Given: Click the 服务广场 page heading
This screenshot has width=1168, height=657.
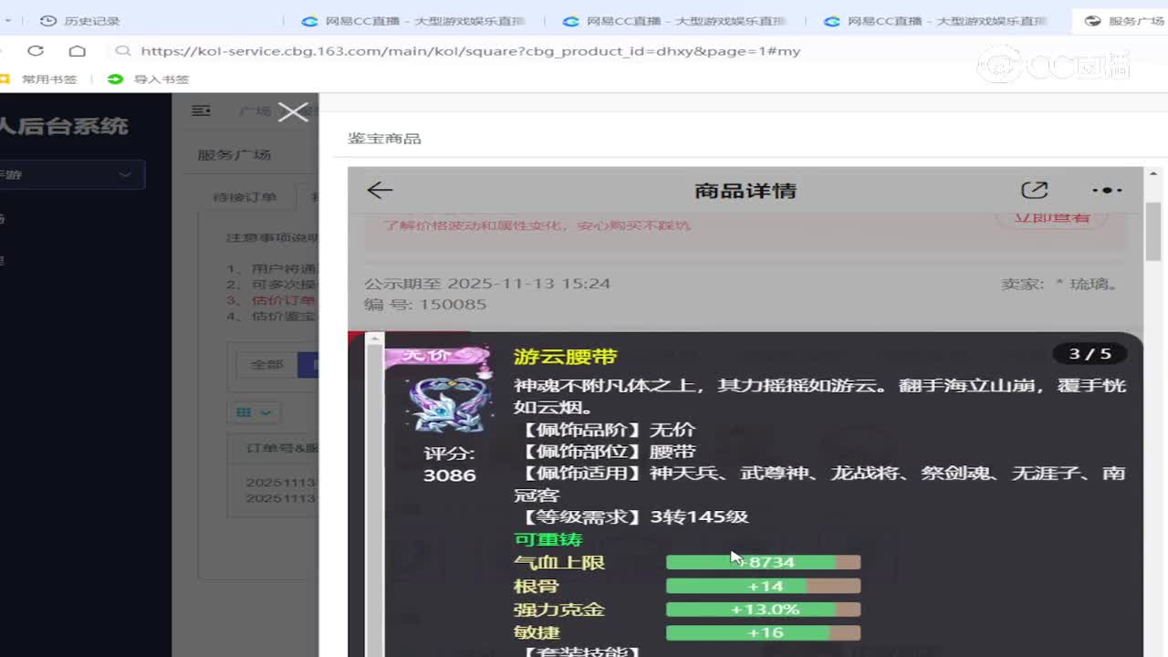Looking at the screenshot, I should (x=235, y=154).
